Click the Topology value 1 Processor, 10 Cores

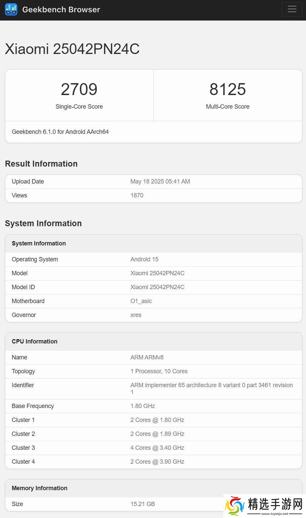(x=159, y=371)
